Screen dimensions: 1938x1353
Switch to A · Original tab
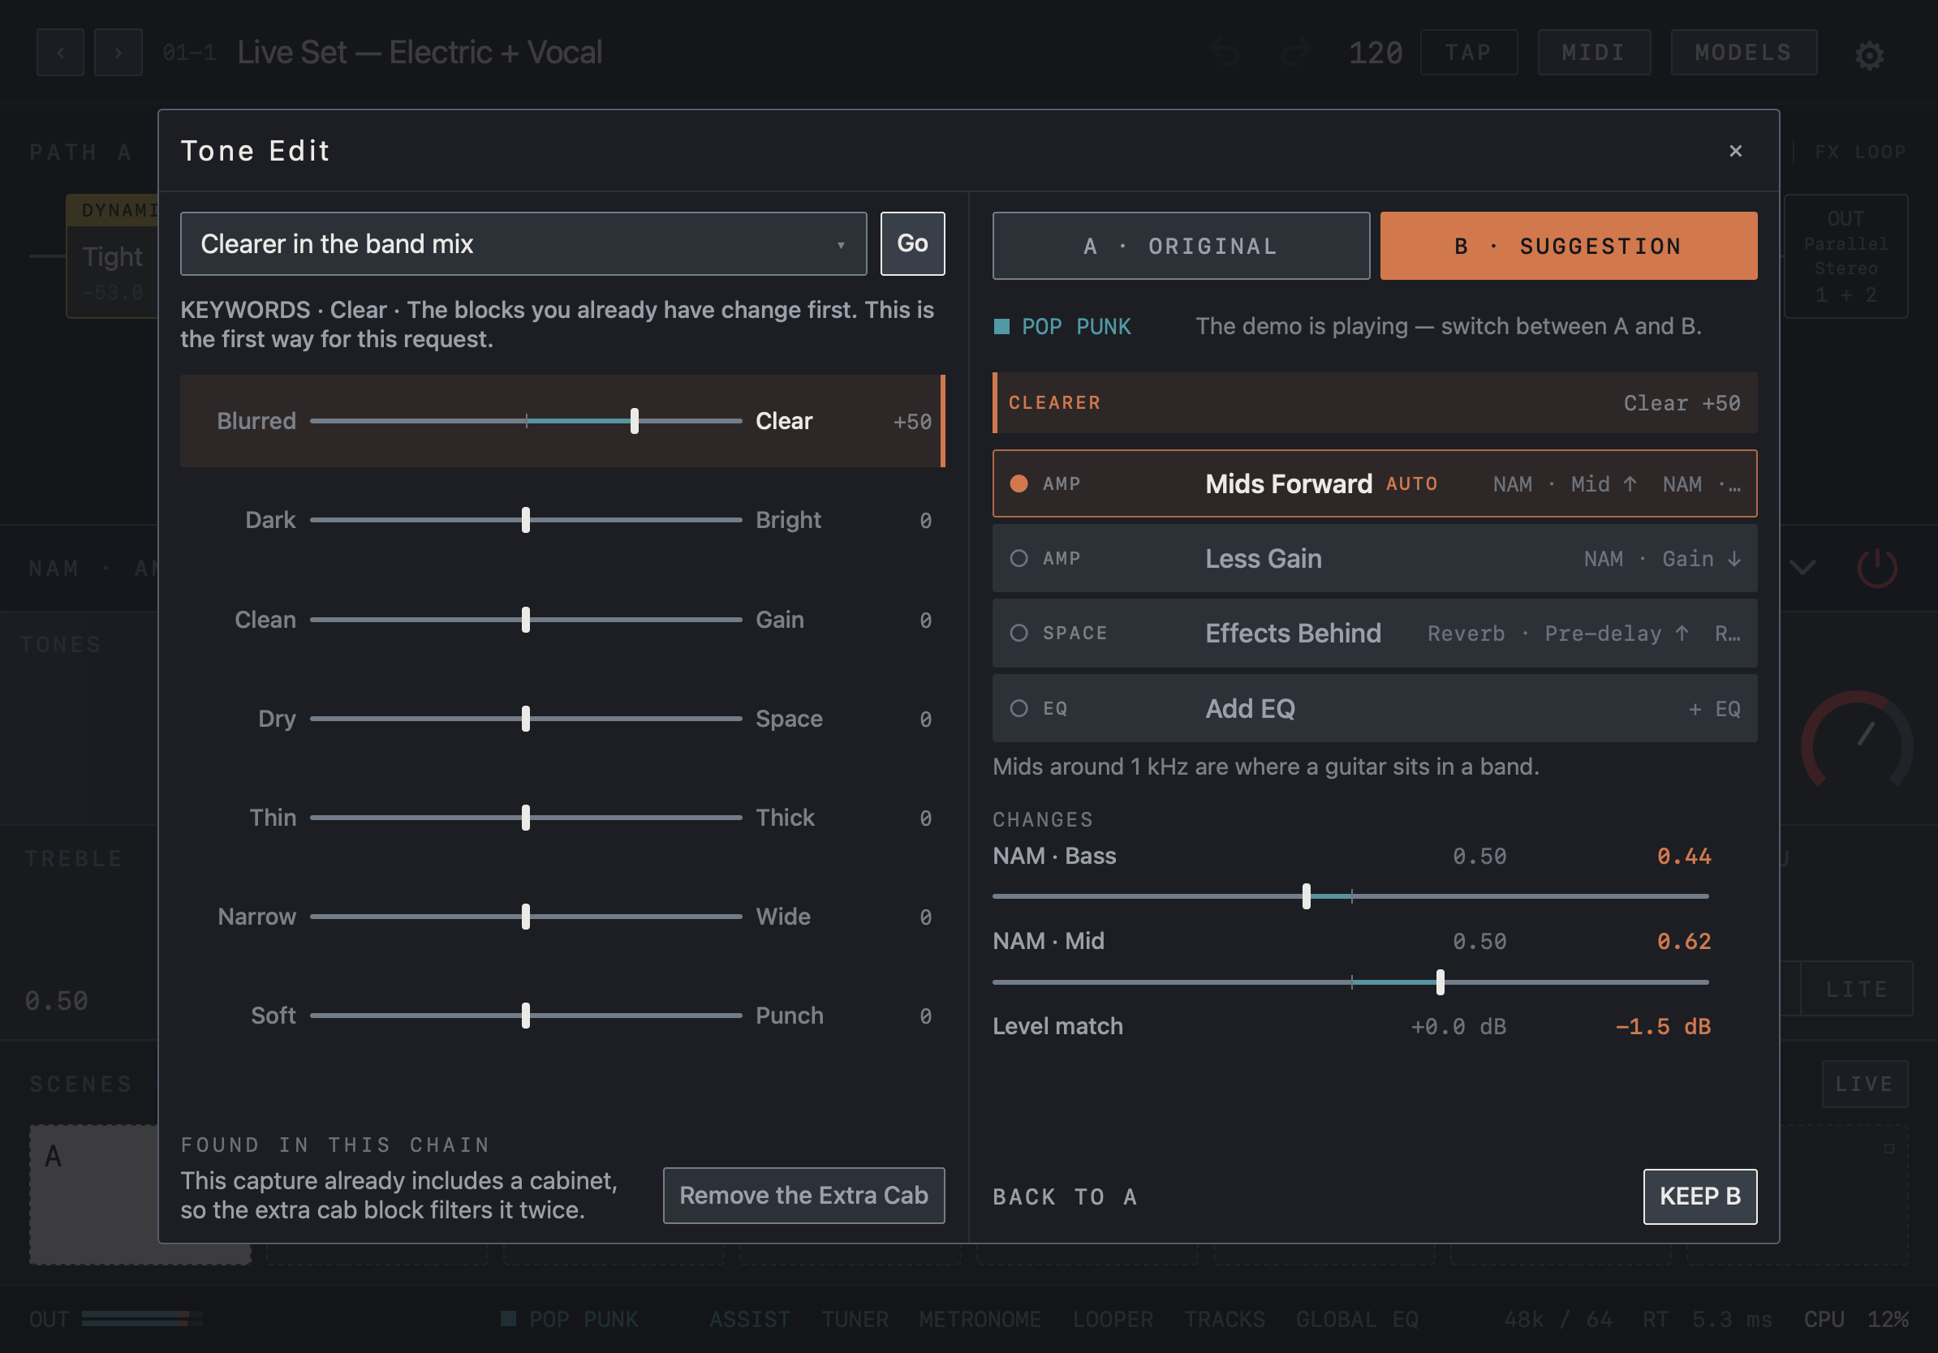pyautogui.click(x=1180, y=246)
